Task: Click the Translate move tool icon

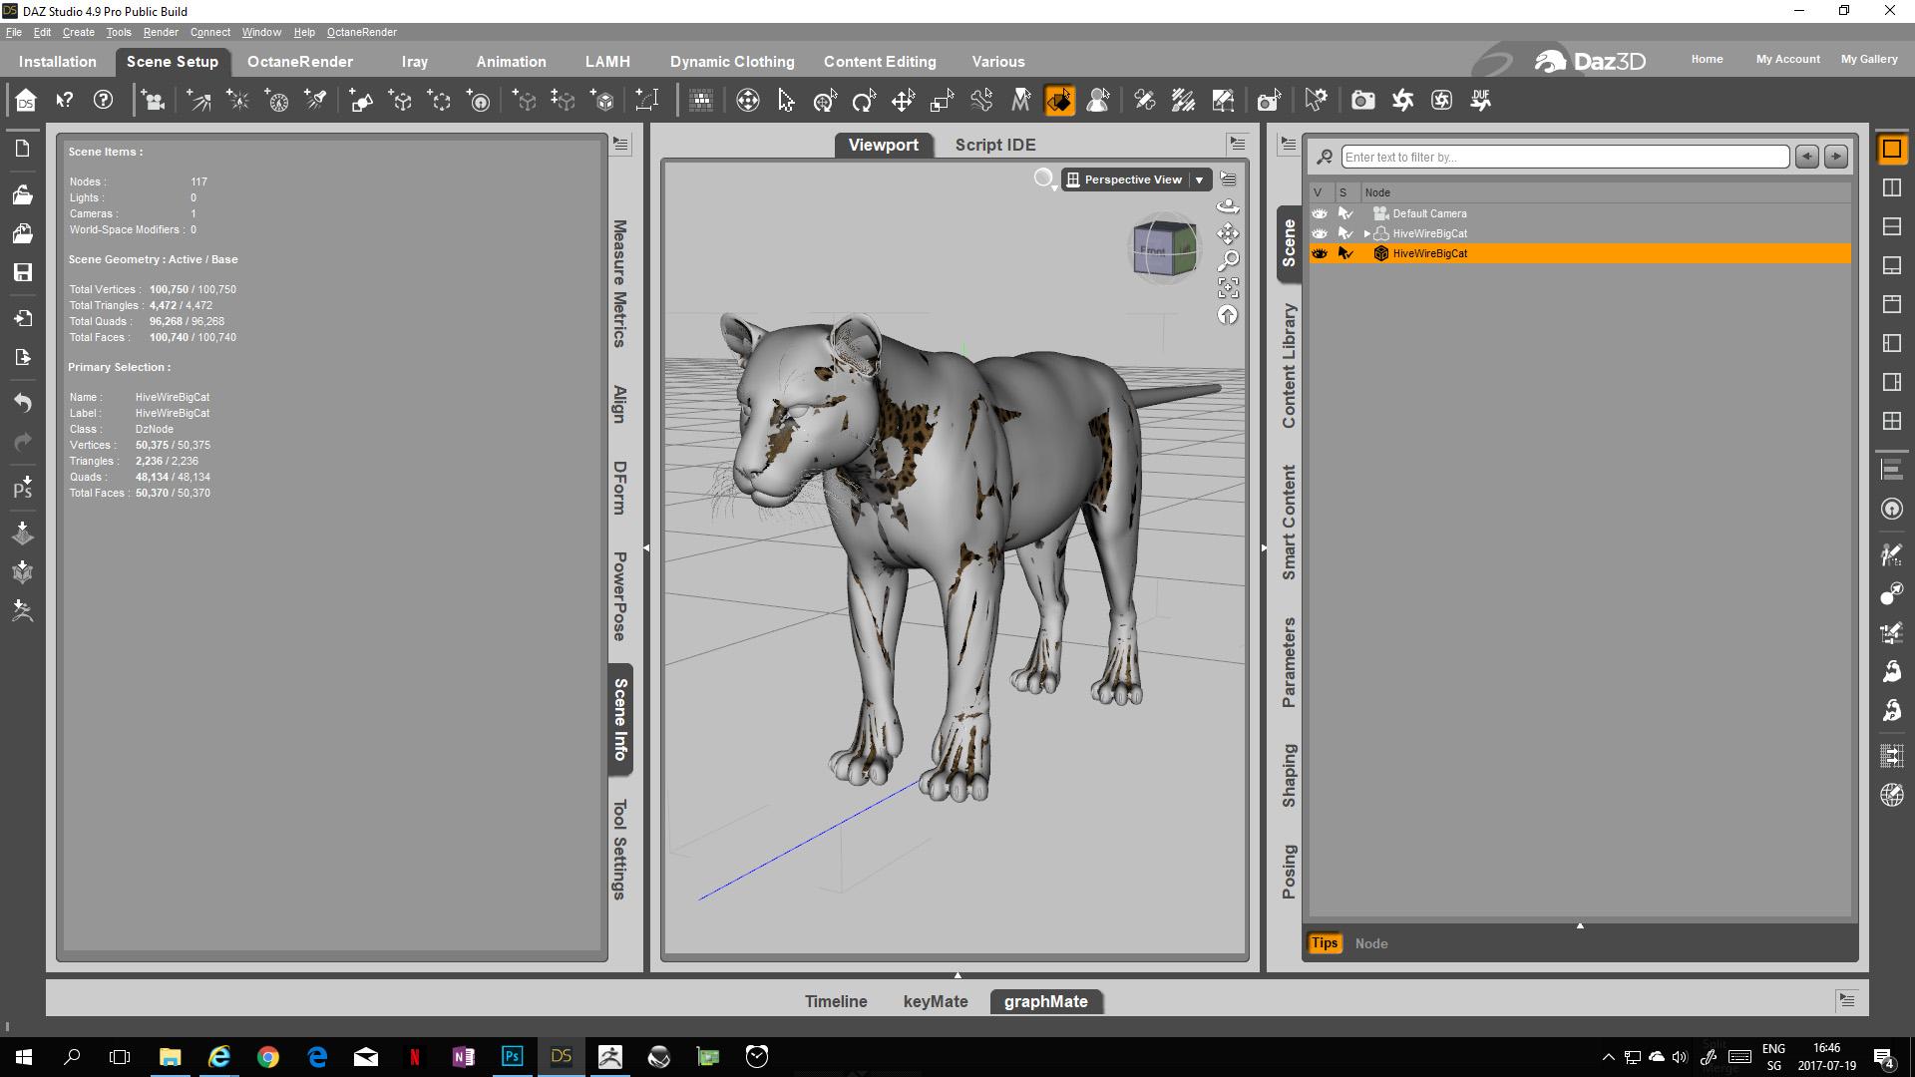Action: click(903, 101)
